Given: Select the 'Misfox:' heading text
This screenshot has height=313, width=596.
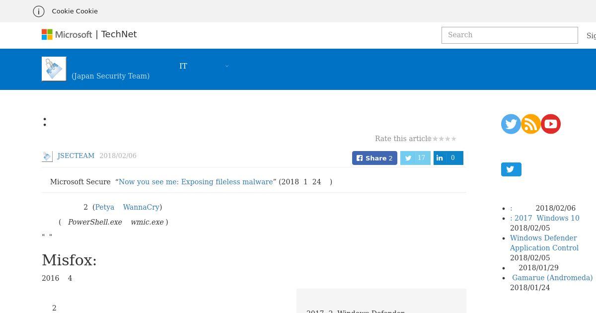Looking at the screenshot, I should [x=69, y=260].
